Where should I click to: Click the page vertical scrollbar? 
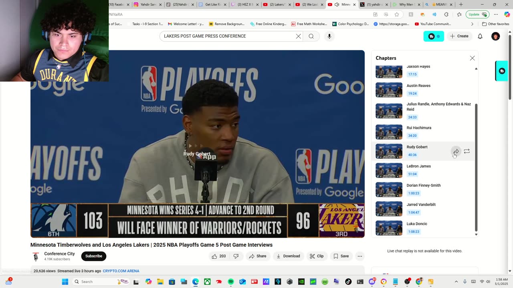point(510,68)
